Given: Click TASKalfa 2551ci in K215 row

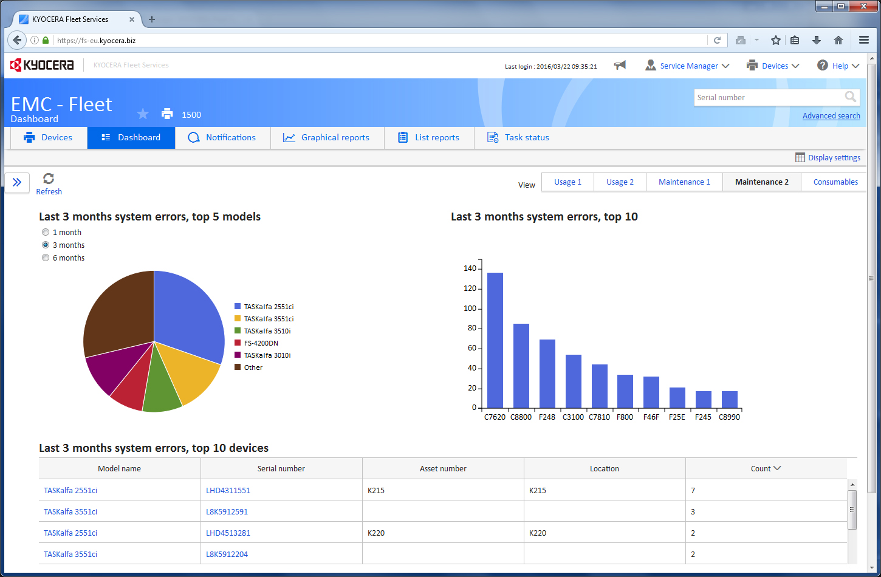Looking at the screenshot, I should click(x=70, y=490).
